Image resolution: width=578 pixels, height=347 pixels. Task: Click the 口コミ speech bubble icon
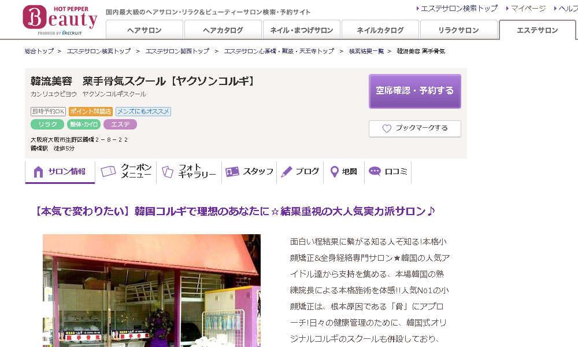click(x=375, y=172)
